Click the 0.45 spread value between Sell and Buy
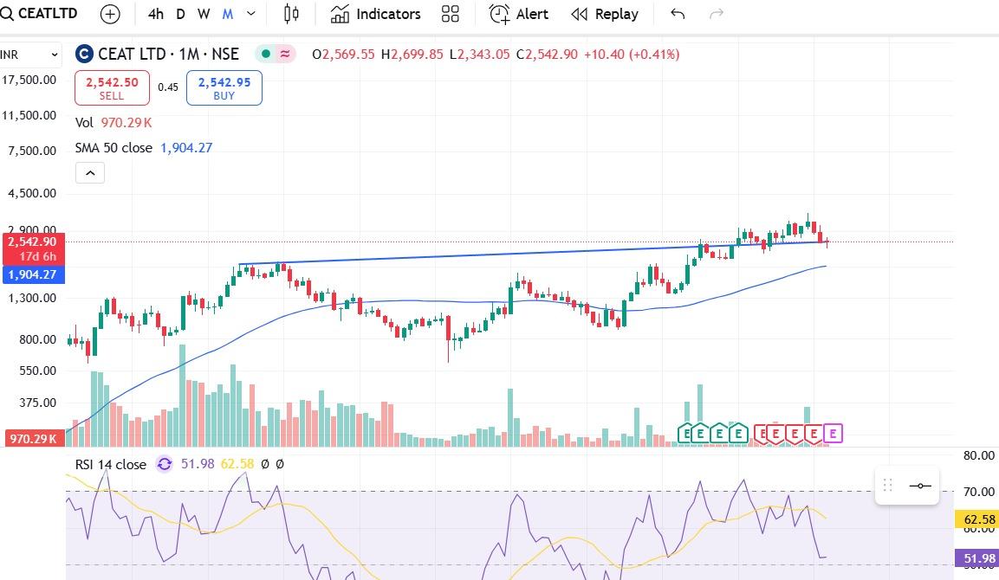 click(x=168, y=87)
